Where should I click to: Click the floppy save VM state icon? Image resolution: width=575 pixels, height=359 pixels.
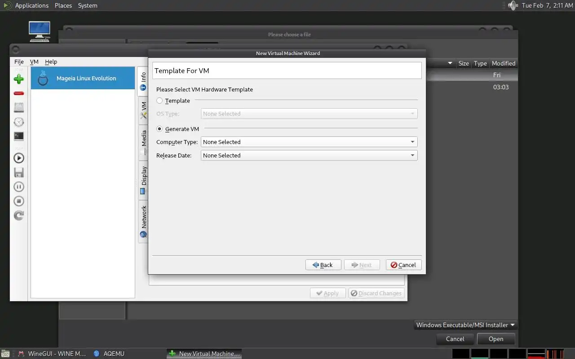click(x=19, y=172)
